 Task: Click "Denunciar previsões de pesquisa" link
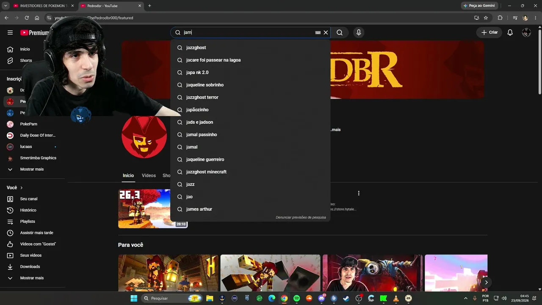pyautogui.click(x=301, y=217)
